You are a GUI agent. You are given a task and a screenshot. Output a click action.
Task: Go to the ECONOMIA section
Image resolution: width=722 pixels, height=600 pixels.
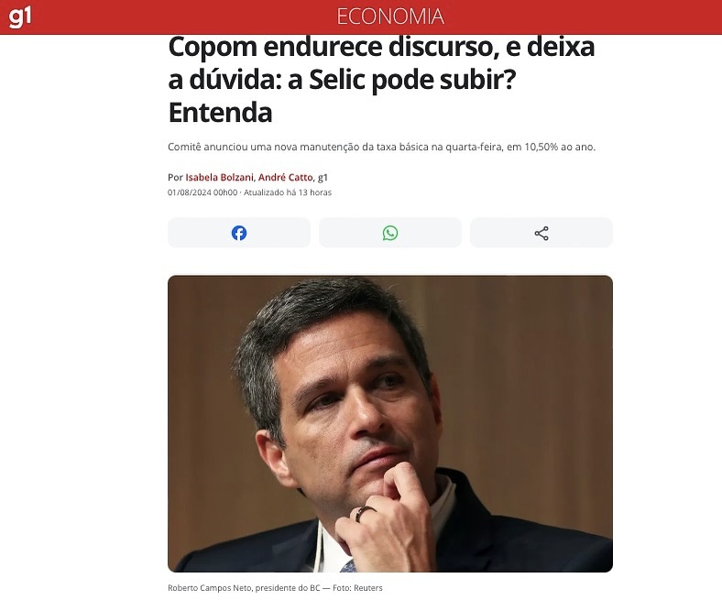tap(390, 16)
